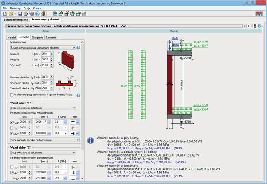Open the Plik menu
The height and width of the screenshot is (184, 267).
(x=5, y=8)
